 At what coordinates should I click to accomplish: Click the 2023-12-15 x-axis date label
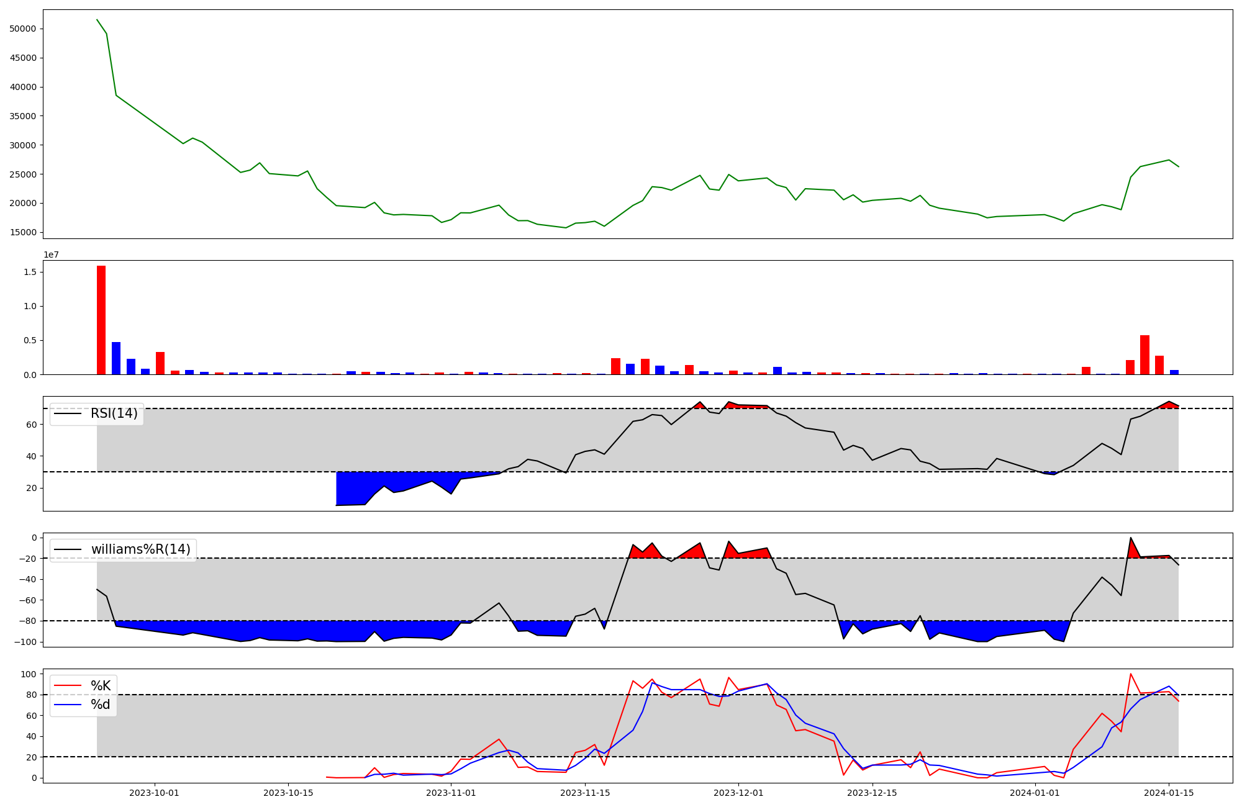[872, 793]
